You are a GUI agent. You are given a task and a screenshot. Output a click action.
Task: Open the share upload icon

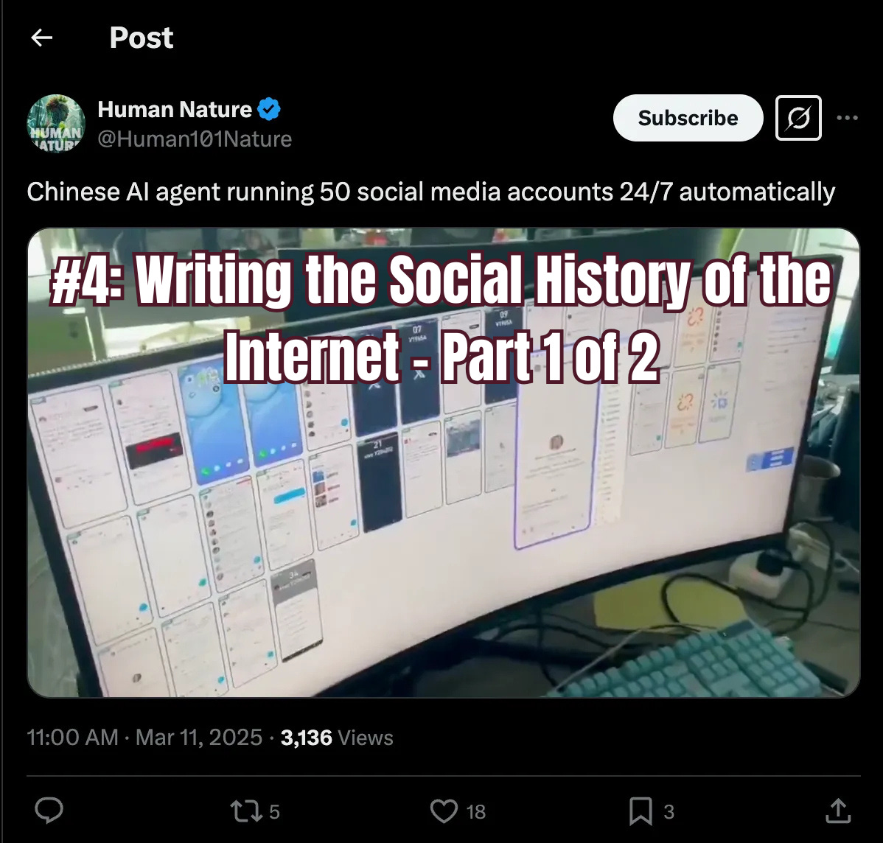pyautogui.click(x=838, y=811)
